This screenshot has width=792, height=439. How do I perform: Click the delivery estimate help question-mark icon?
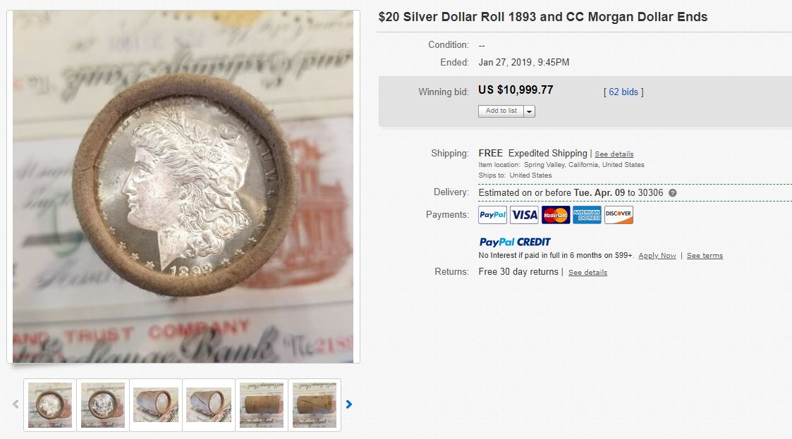pyautogui.click(x=673, y=193)
